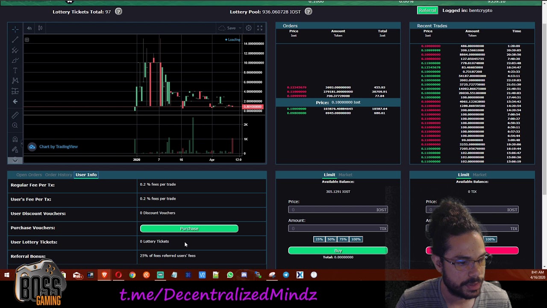The width and height of the screenshot is (547, 308).
Task: Switch to the Order History tab
Action: pos(59,175)
